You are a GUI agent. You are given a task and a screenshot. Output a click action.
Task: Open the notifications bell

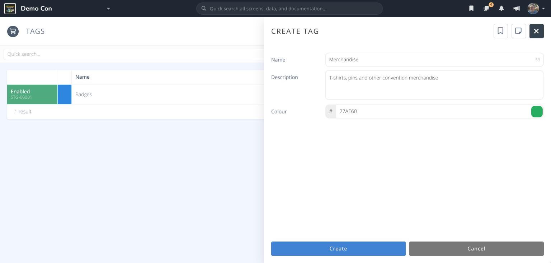(501, 9)
